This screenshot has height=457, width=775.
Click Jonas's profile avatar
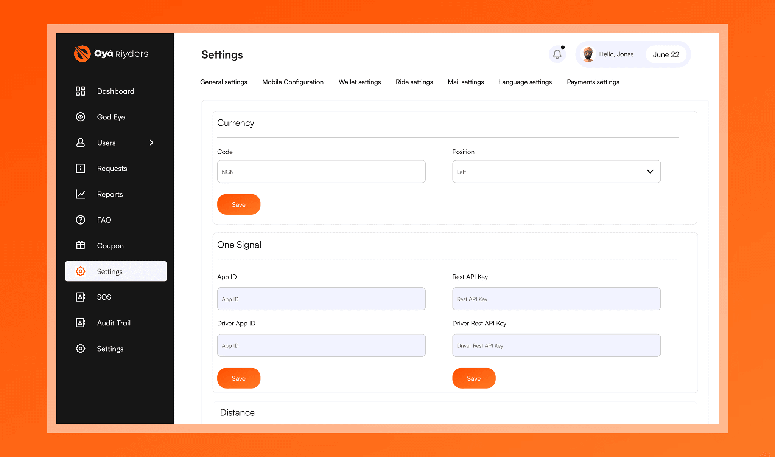tap(588, 54)
